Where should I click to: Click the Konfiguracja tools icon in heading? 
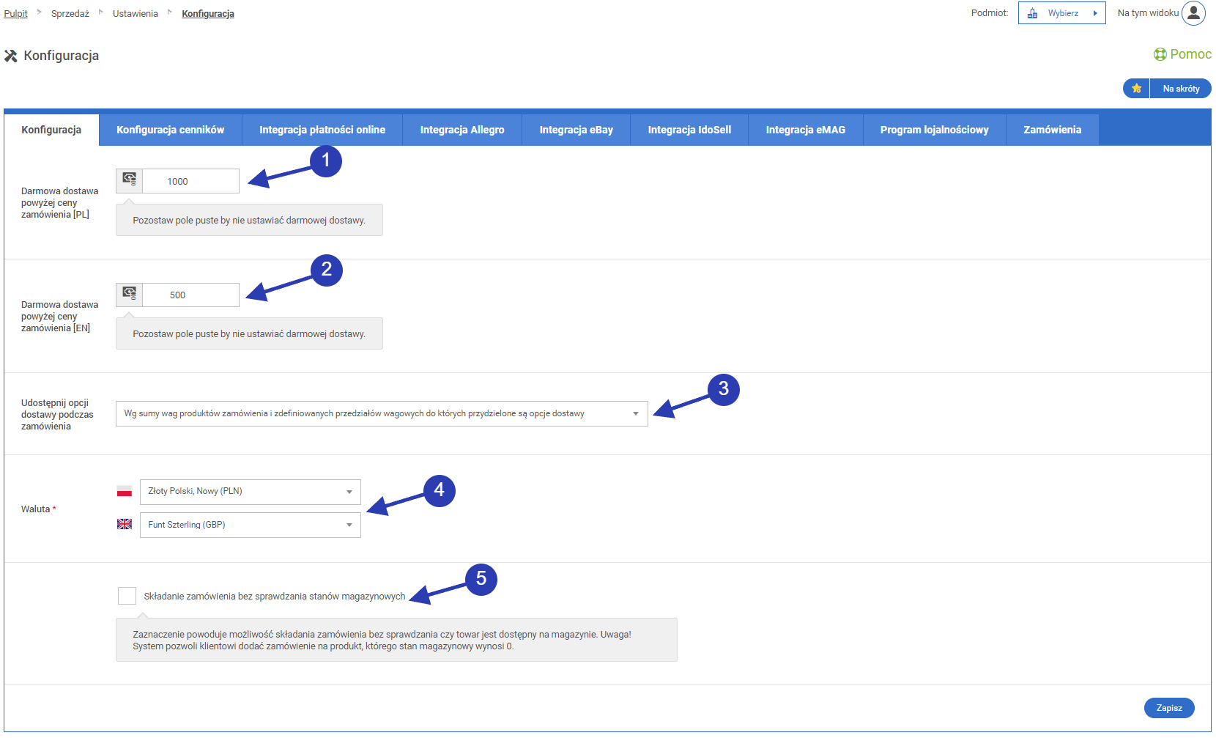pos(11,56)
